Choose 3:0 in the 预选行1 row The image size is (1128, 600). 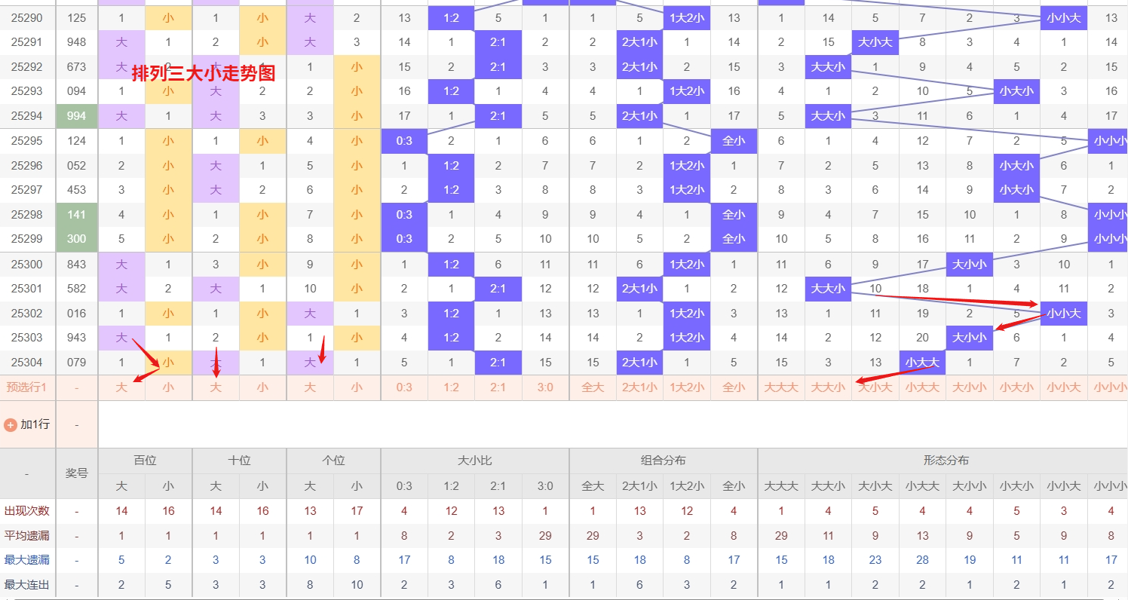545,387
